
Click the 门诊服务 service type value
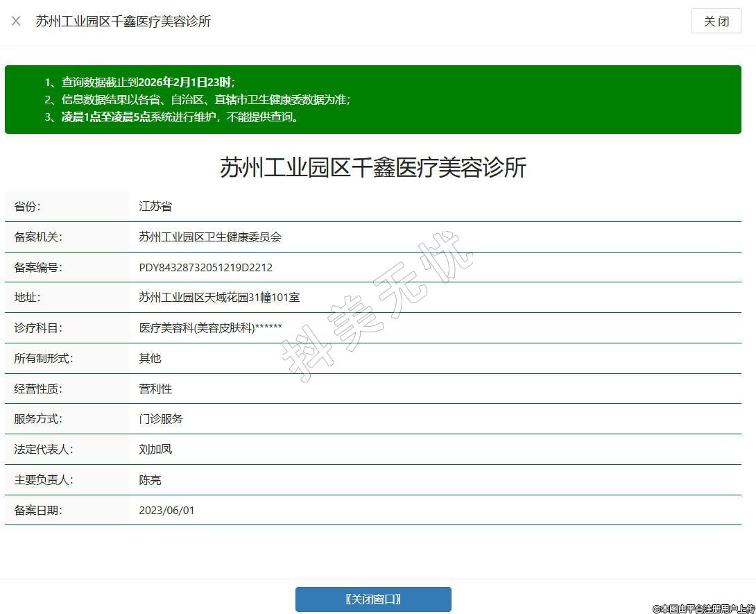pos(161,419)
